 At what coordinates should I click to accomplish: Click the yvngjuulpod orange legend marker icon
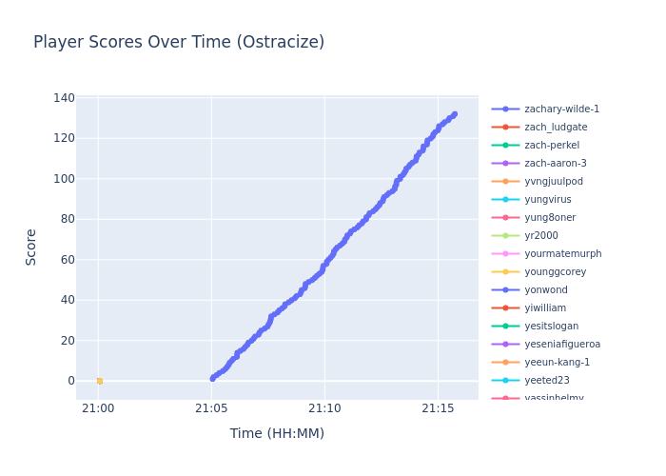click(x=505, y=182)
